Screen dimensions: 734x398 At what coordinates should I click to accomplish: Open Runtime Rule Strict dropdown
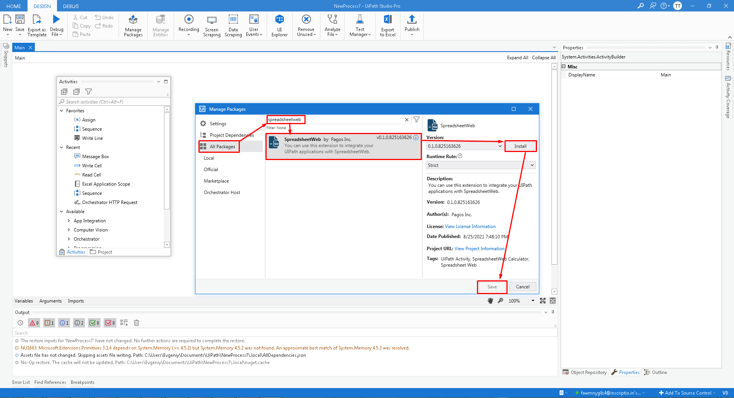click(481, 165)
